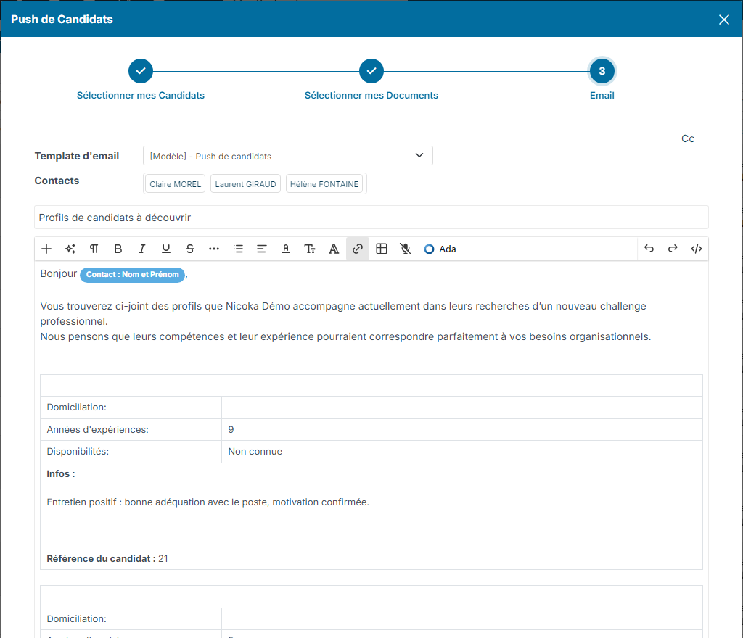
Task: Select the Claire MOREL contact chip
Action: [175, 184]
